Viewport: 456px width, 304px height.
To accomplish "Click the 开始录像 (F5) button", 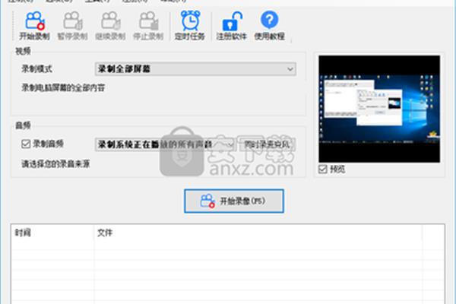I will [x=234, y=201].
